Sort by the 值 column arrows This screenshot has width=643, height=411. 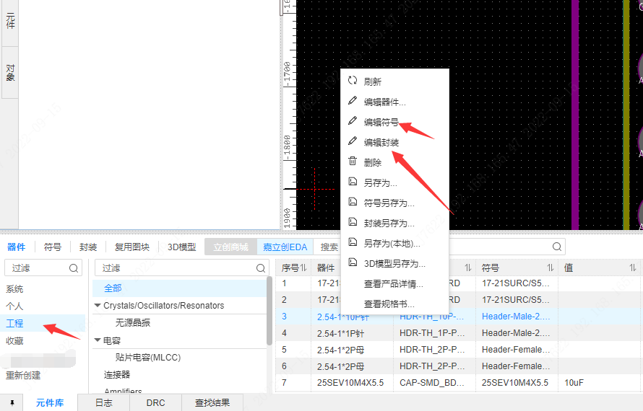pos(632,268)
